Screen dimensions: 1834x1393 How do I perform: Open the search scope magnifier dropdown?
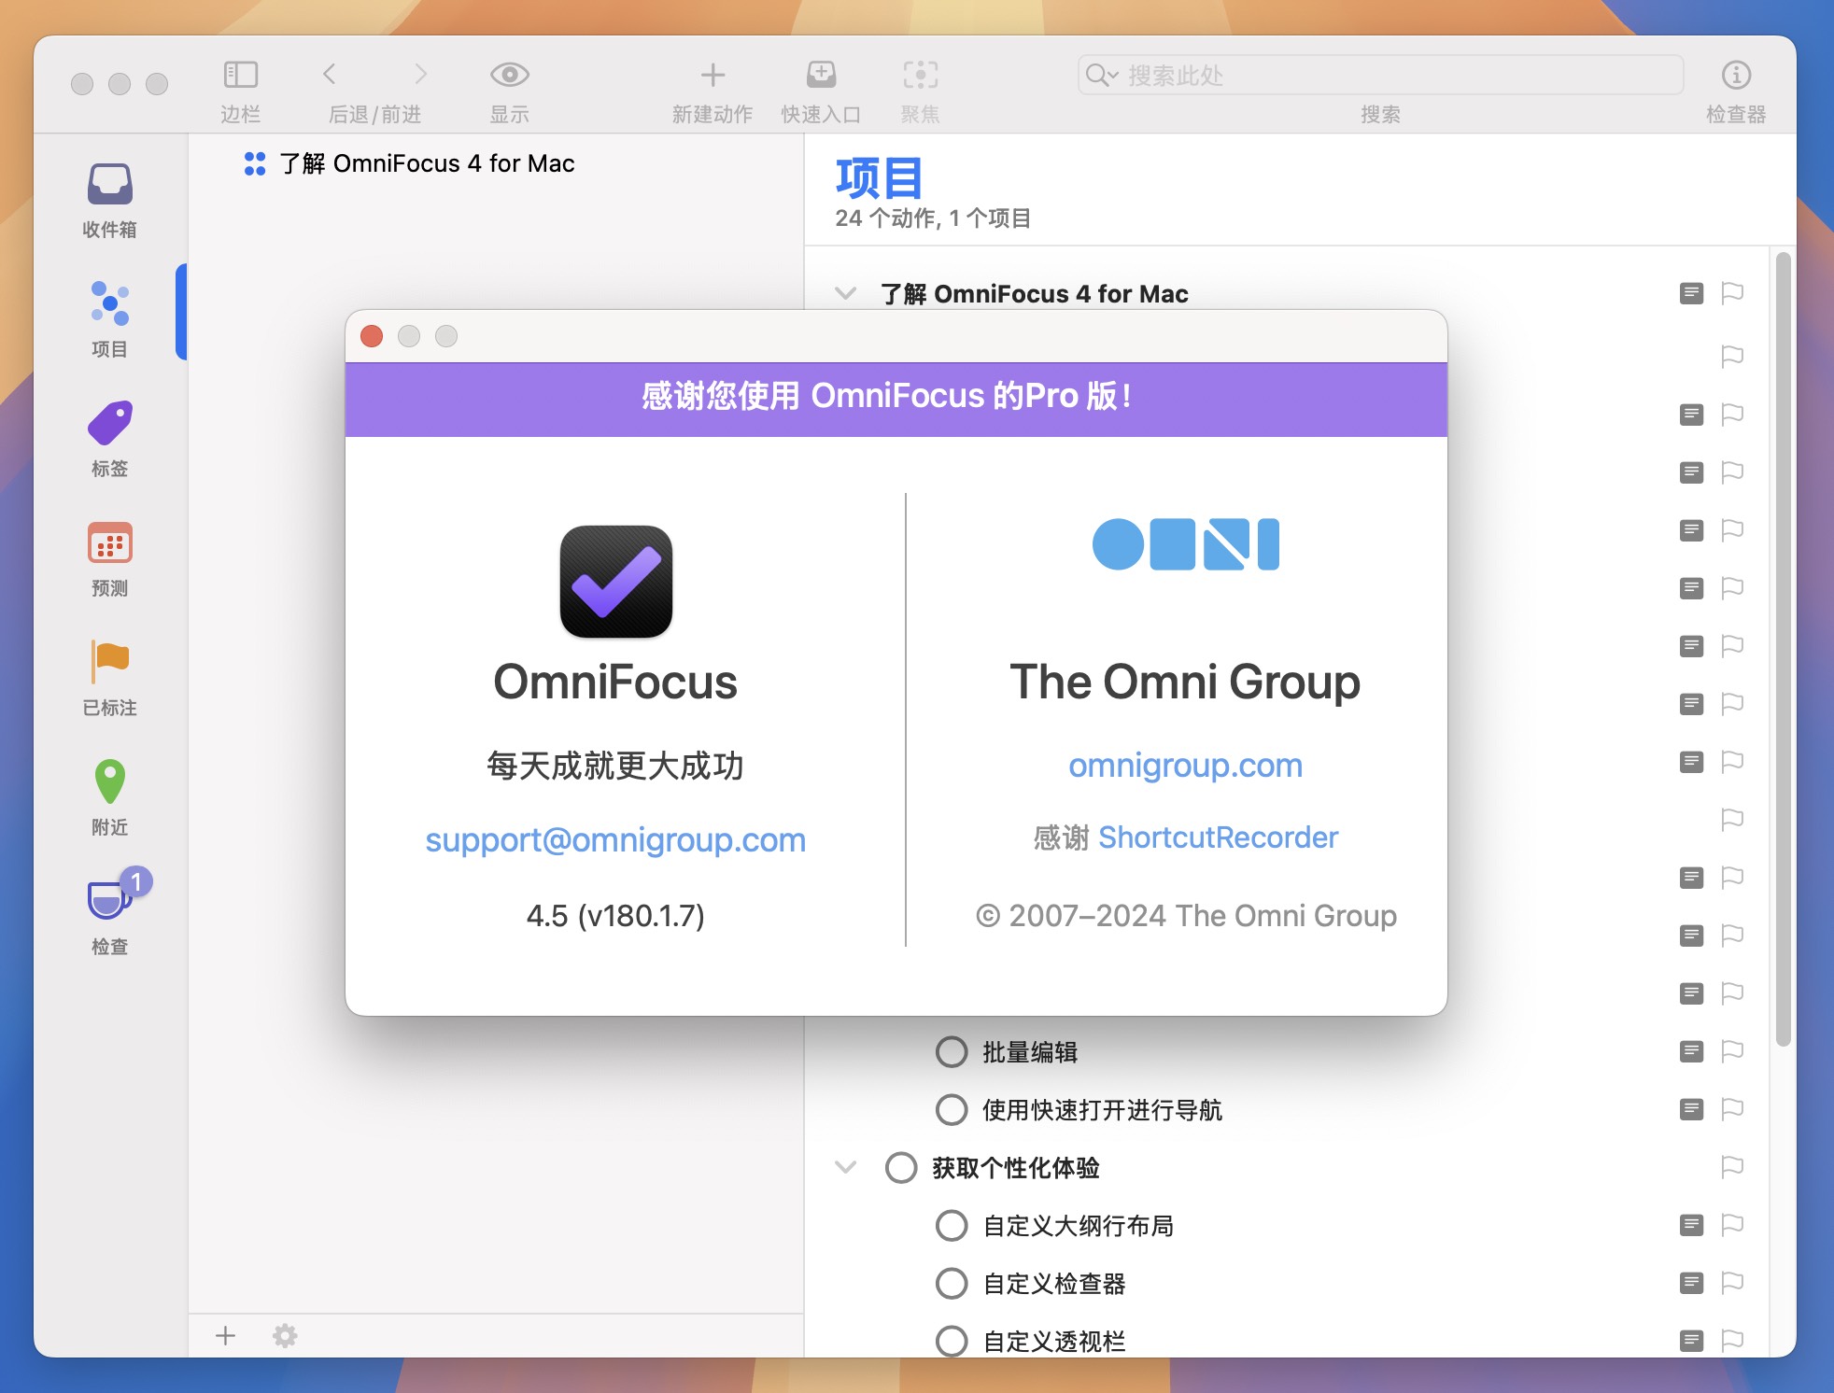(1102, 75)
